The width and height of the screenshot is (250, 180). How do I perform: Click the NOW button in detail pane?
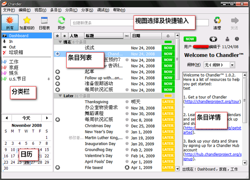[190, 39]
